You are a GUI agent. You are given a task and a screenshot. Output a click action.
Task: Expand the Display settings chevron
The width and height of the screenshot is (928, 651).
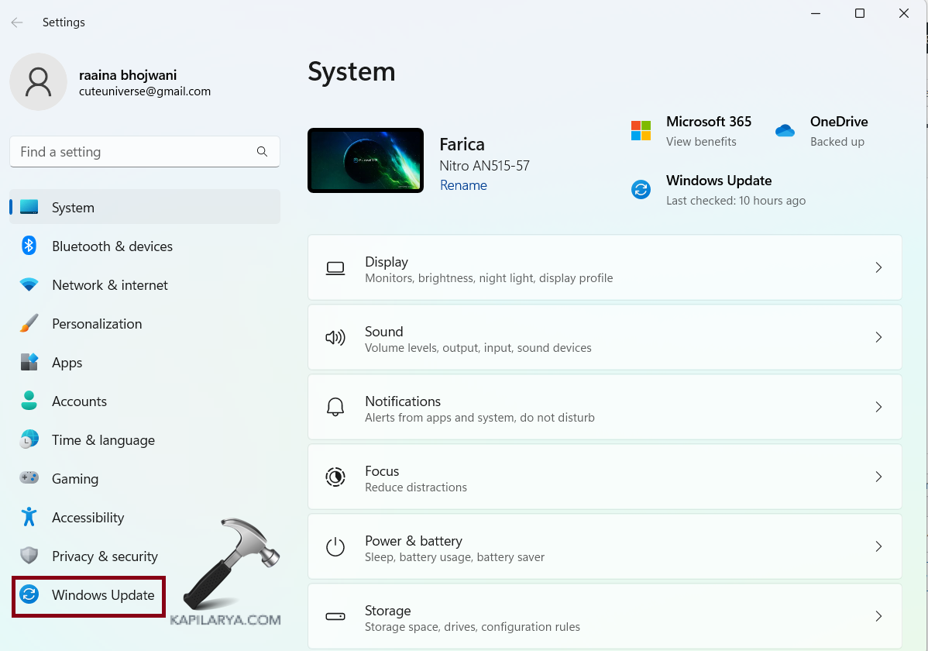tap(878, 267)
